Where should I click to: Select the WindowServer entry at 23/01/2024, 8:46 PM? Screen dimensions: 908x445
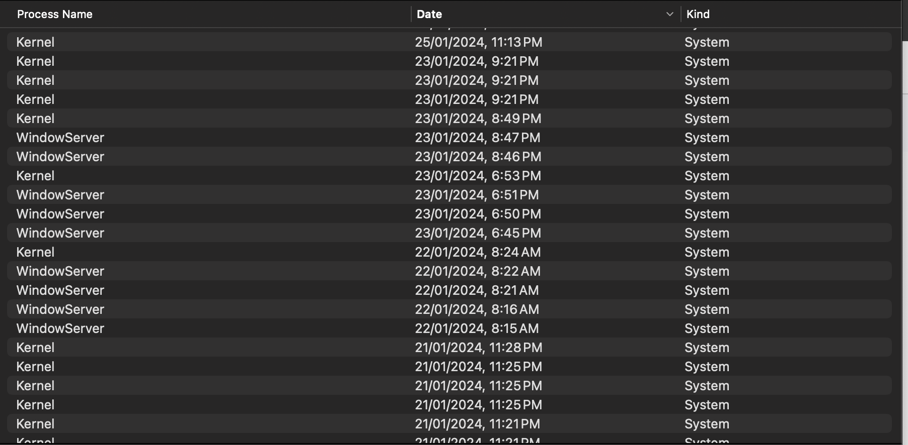pos(449,157)
